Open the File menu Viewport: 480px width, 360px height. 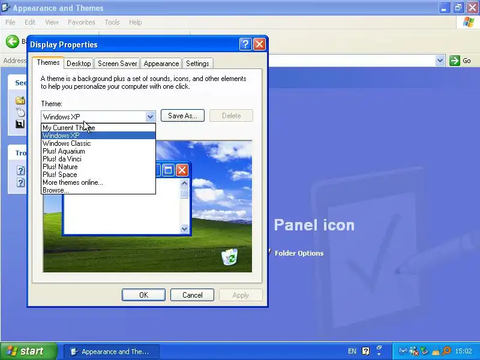point(10,22)
